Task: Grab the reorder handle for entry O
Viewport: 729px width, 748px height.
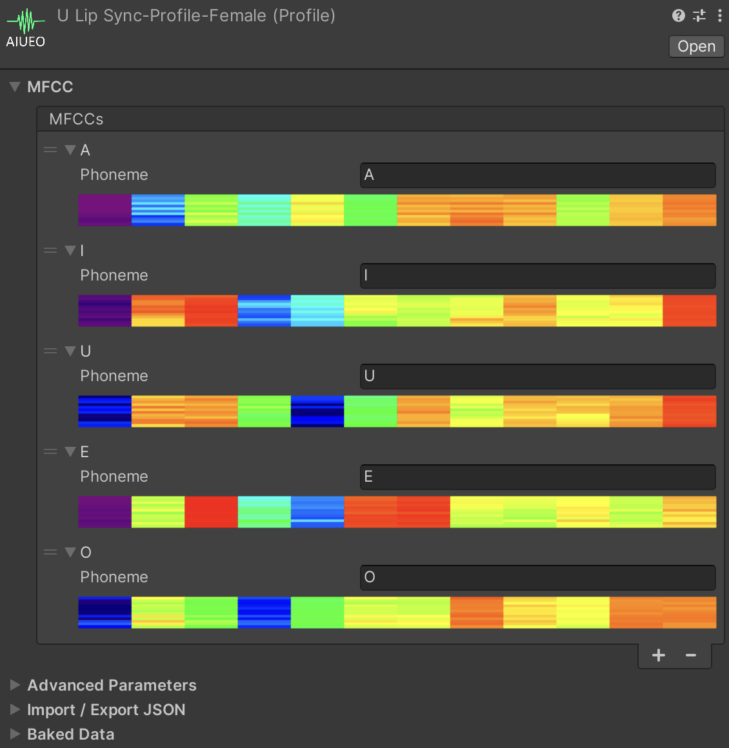Action: (x=50, y=552)
